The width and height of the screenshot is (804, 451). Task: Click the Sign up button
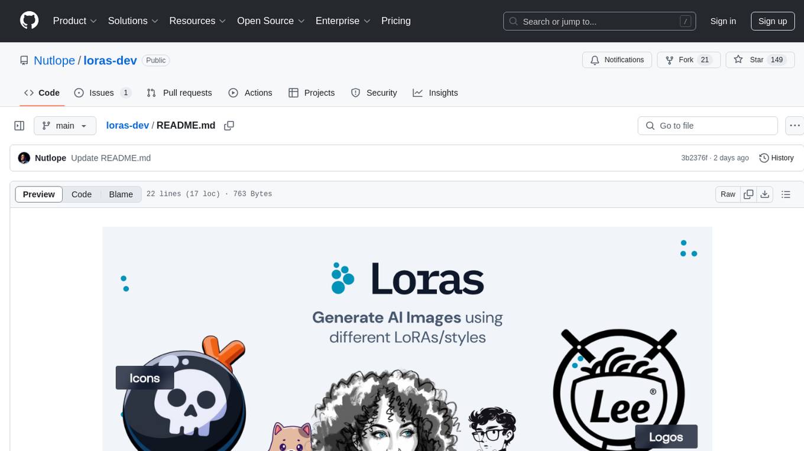(773, 21)
